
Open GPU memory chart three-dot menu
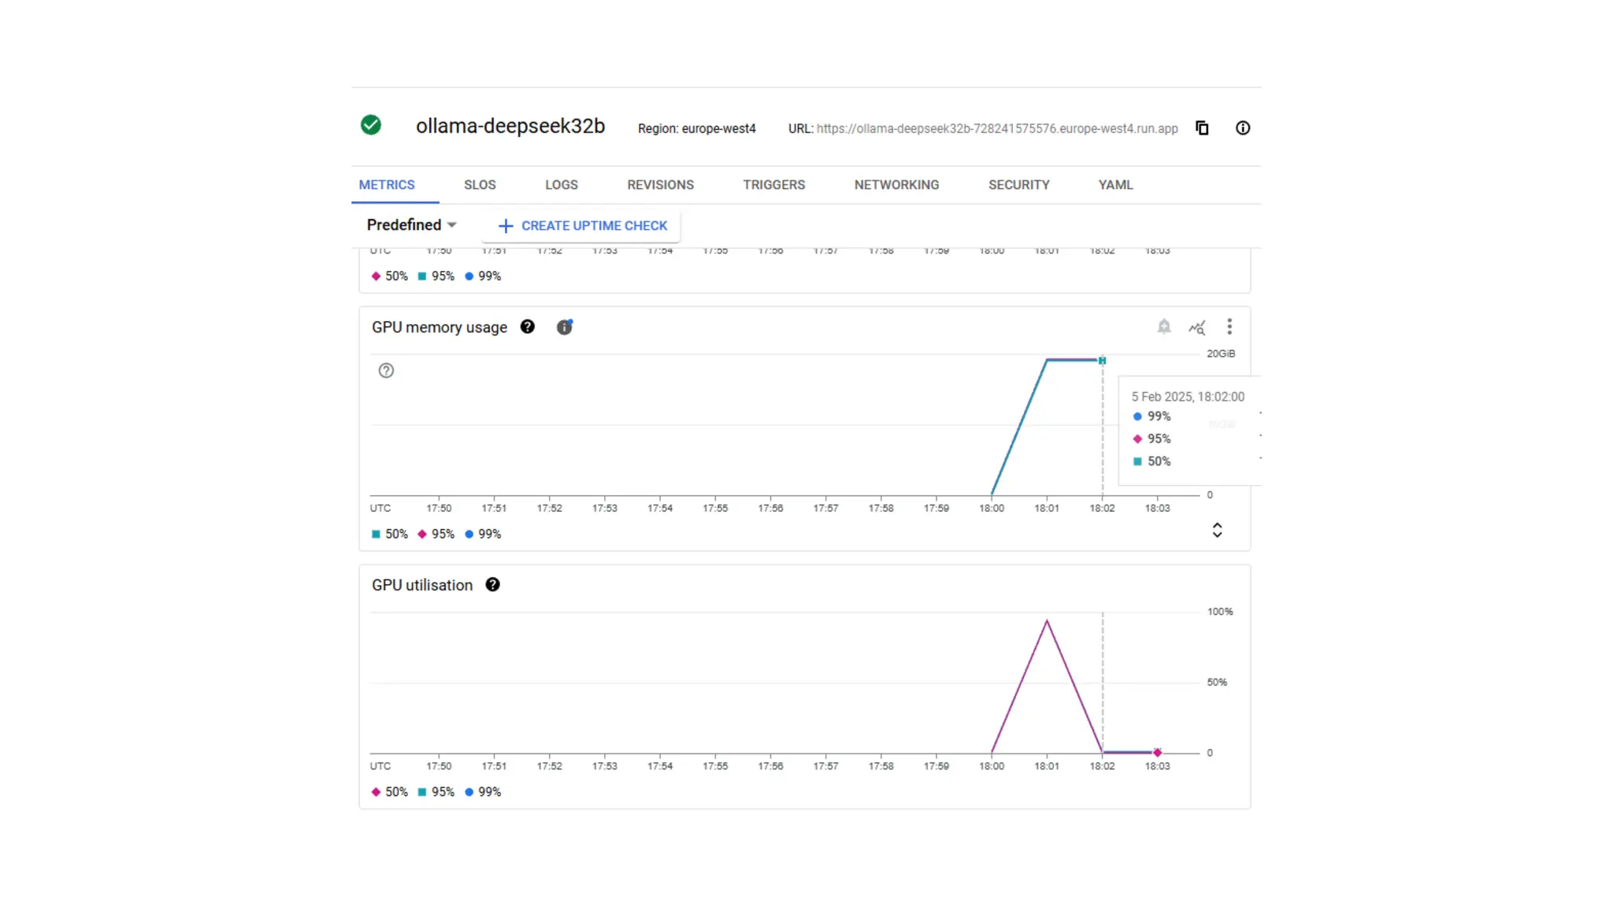[x=1229, y=327]
